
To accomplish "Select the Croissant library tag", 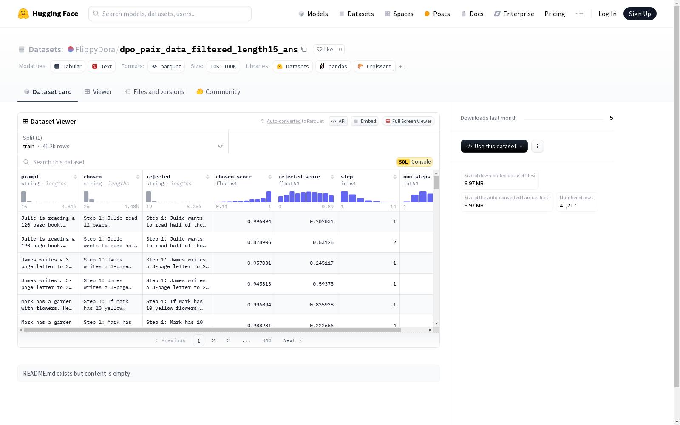I will pyautogui.click(x=374, y=66).
